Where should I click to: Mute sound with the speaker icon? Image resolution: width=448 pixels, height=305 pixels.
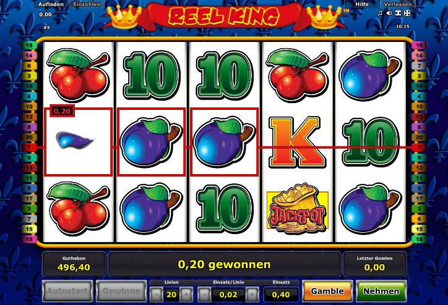point(389,13)
